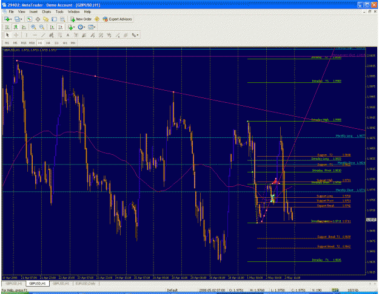
Task: Open the Strategy Tester magnifier icon
Action: pos(62,19)
